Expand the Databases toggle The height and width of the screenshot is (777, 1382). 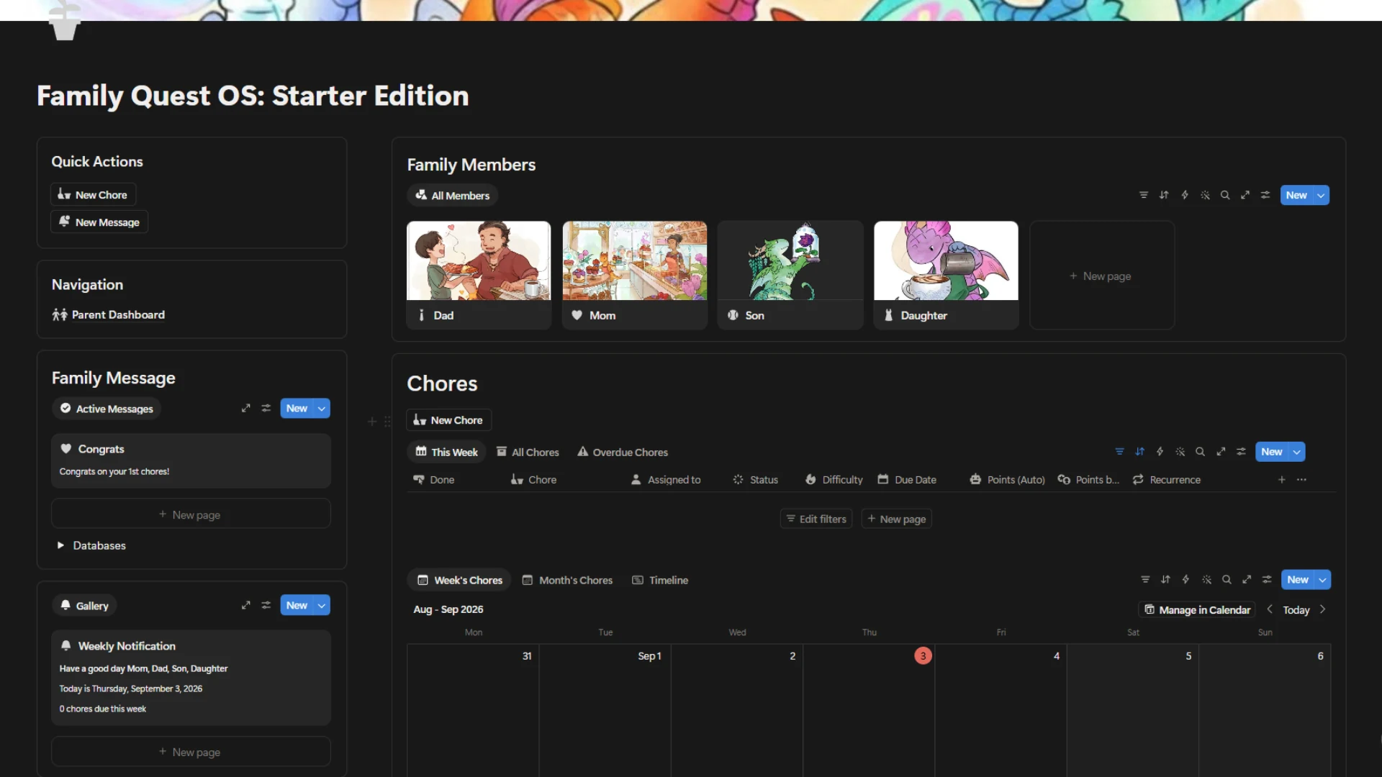[60, 545]
